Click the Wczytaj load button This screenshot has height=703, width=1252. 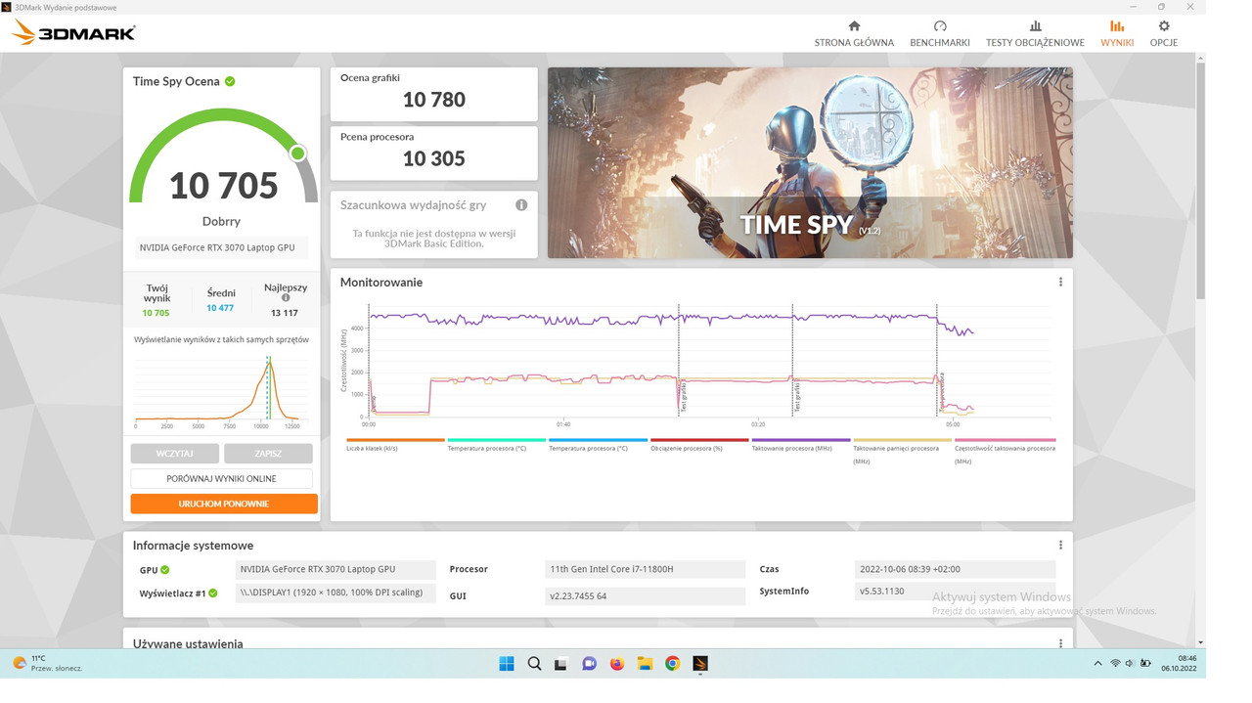tap(175, 454)
